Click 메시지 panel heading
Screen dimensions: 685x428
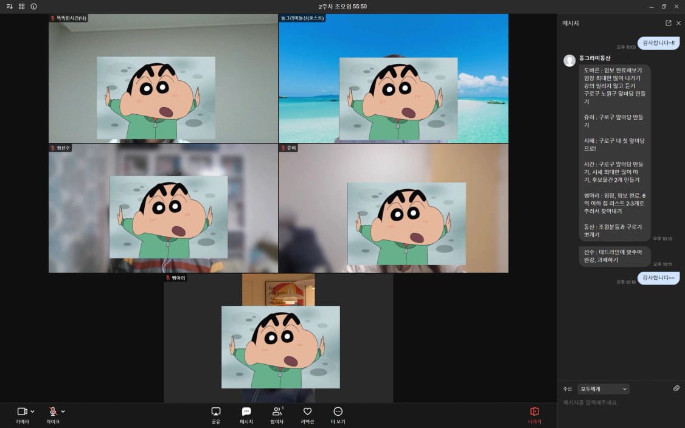click(570, 23)
